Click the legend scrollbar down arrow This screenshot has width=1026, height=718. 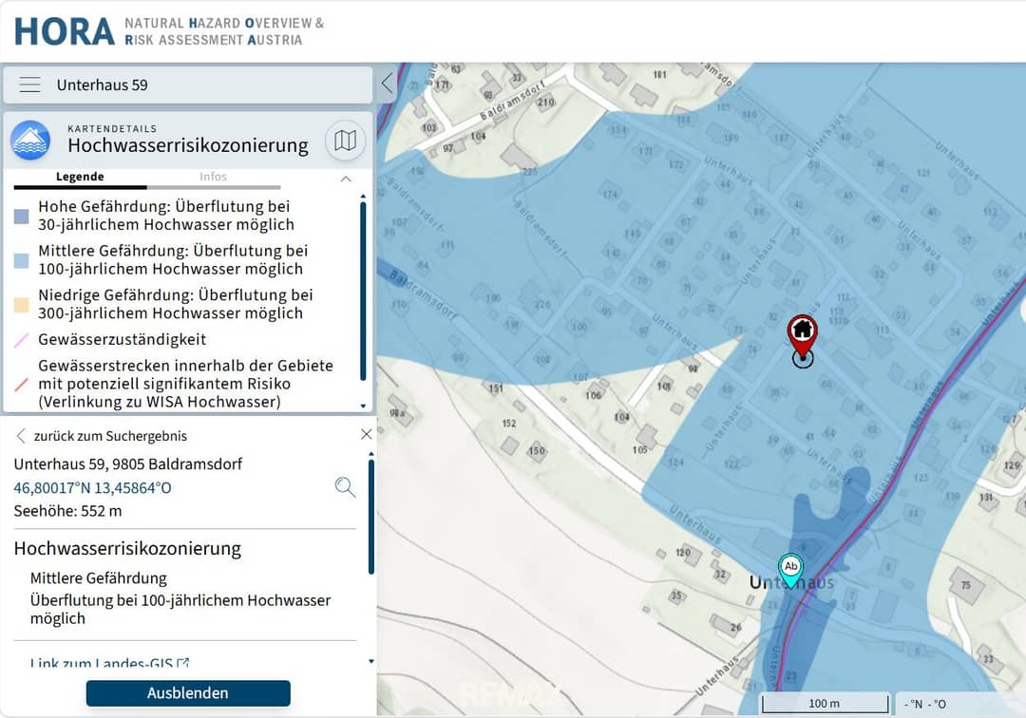click(x=363, y=406)
